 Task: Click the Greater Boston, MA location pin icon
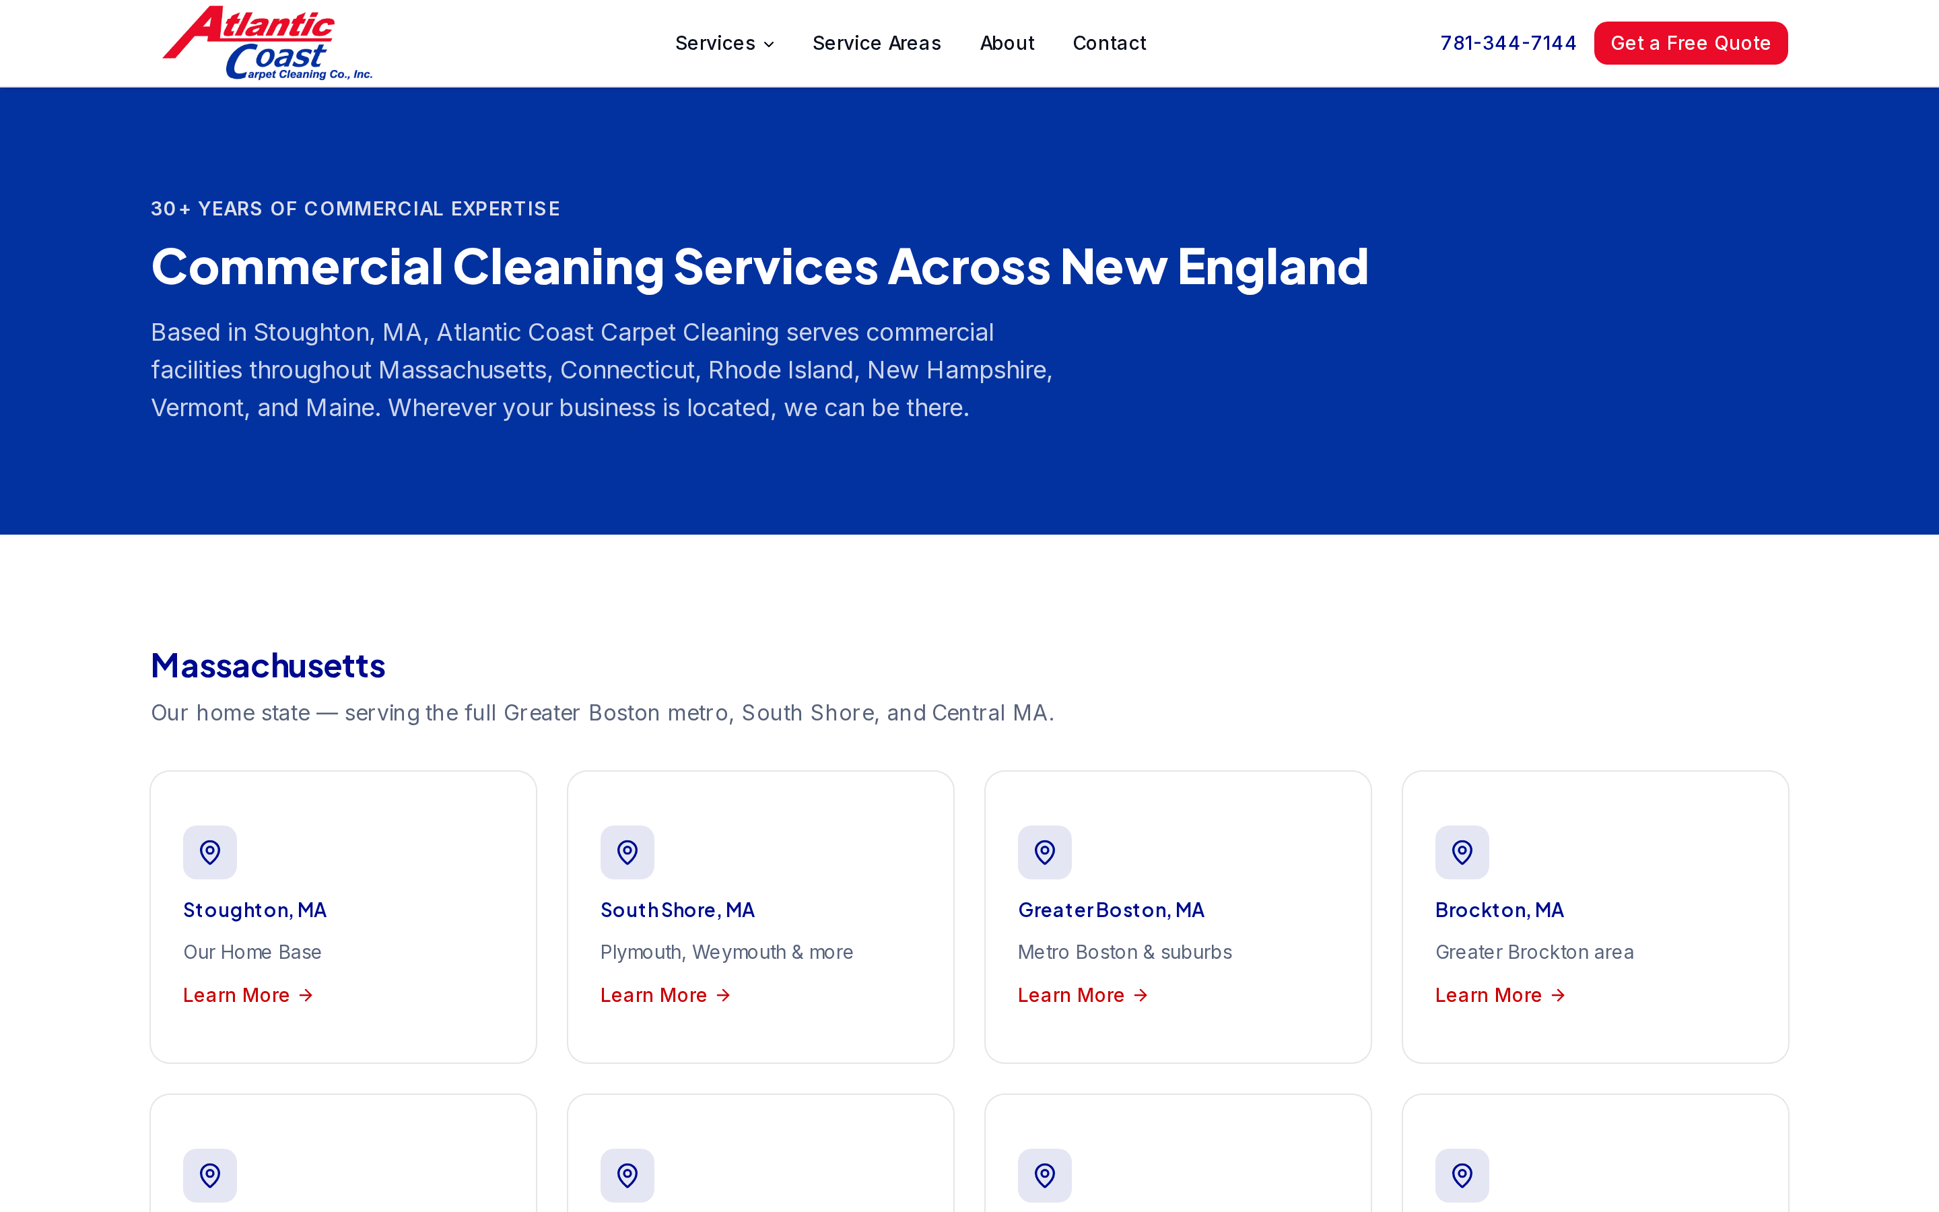[x=1045, y=852]
